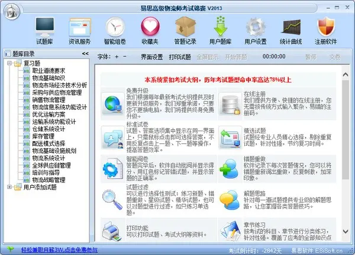Click the scrollbar down arrow in content pane
The height and width of the screenshot is (255, 355).
[346, 231]
